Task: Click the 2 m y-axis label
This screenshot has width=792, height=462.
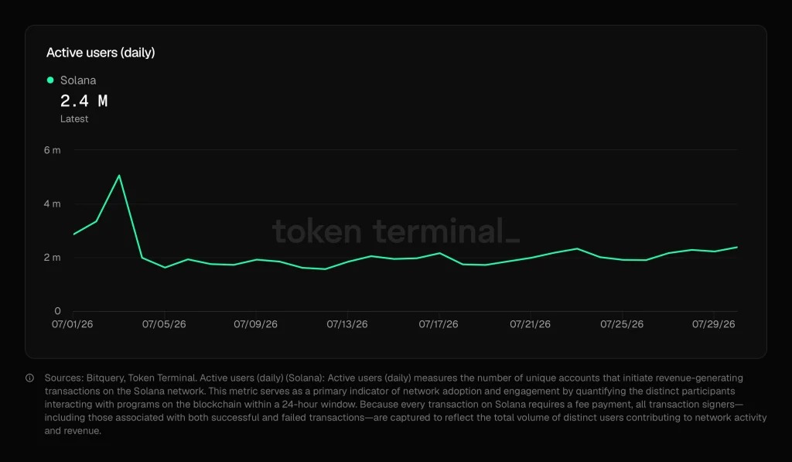Action: tap(52, 257)
